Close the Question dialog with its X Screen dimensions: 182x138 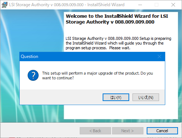tap(159, 57)
